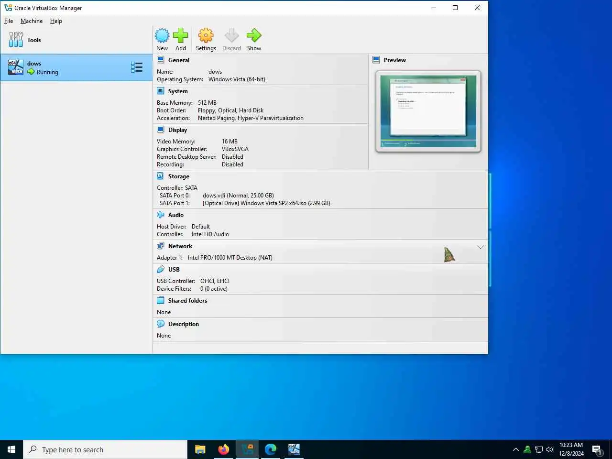This screenshot has height=459, width=612.
Task: Open the dows machine list menu icon
Action: click(137, 67)
